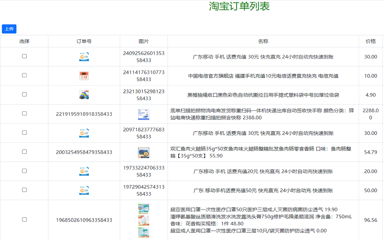Select order number 2409256260135358433

click(x=144, y=57)
